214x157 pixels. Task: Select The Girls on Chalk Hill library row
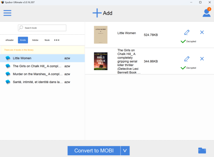pyautogui.click(x=42, y=66)
